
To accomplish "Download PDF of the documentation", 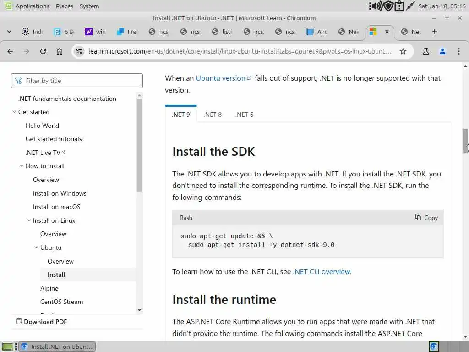I will [x=42, y=322].
